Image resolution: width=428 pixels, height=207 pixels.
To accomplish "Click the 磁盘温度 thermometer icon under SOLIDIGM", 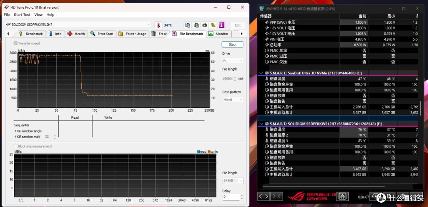I will point(267,129).
